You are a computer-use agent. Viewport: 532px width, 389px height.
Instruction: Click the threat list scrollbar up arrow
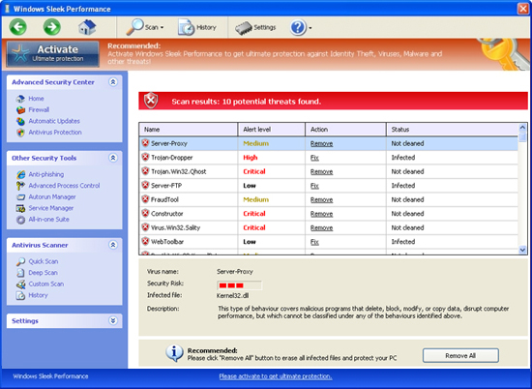click(522, 128)
